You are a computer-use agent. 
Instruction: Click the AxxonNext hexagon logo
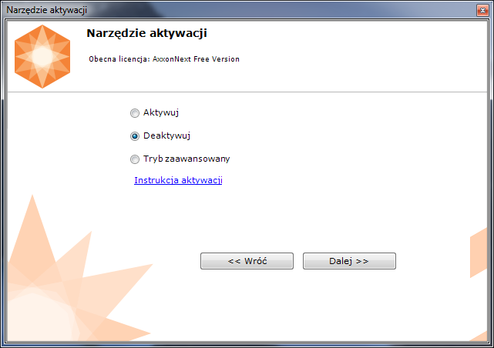42,56
